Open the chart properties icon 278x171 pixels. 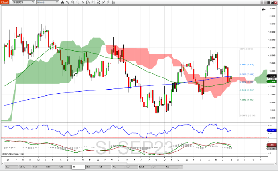[109, 2]
